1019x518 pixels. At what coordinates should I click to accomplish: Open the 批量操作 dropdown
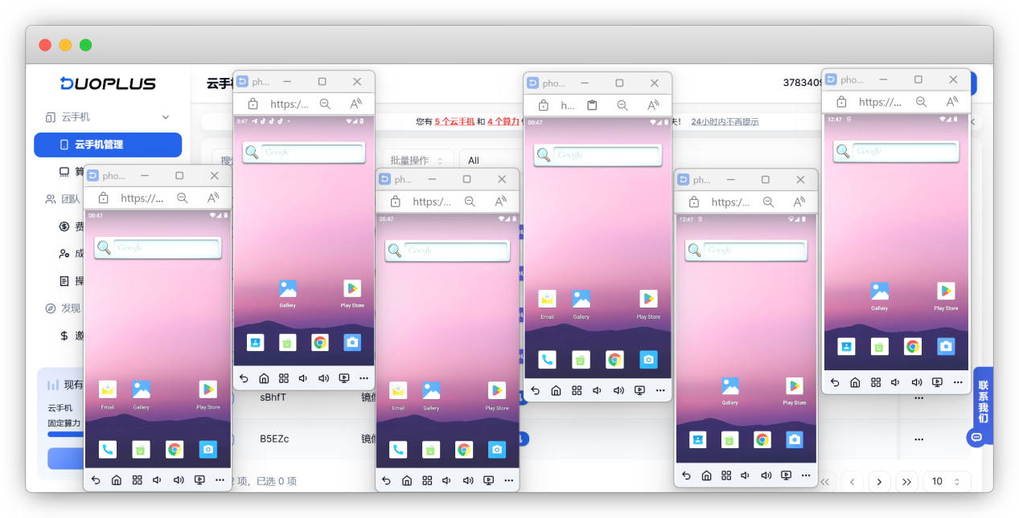click(416, 160)
